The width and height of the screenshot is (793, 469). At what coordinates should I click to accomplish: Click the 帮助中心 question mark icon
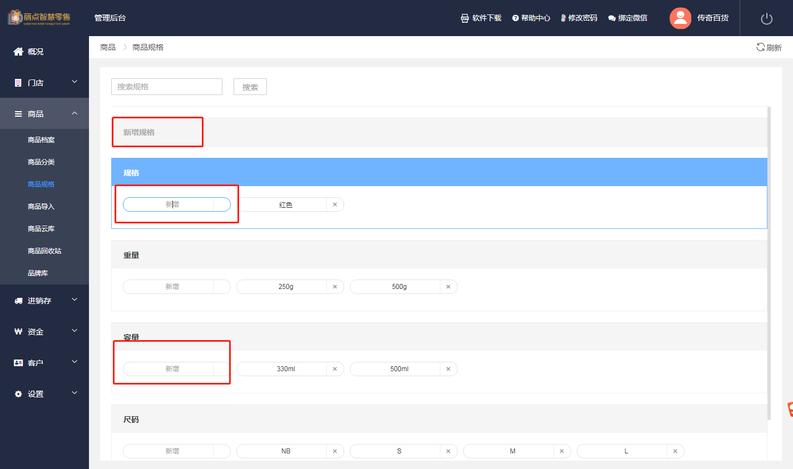click(x=516, y=18)
